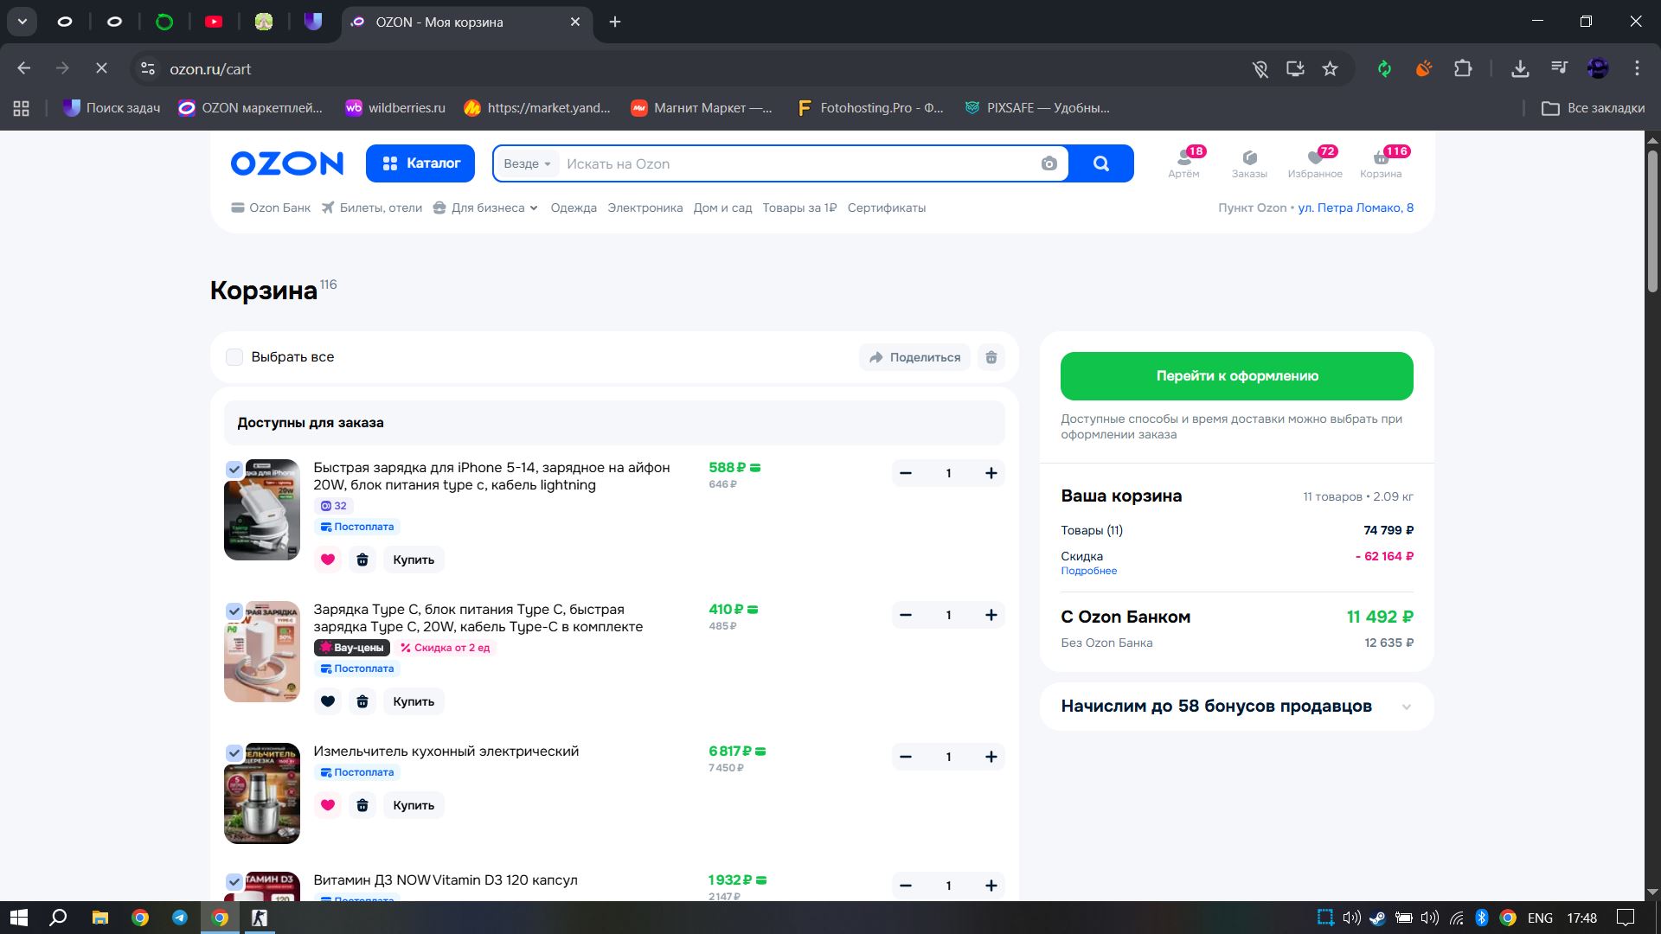Image resolution: width=1661 pixels, height=934 pixels.
Task: Check the Выбрать все checkbox
Action: (234, 357)
